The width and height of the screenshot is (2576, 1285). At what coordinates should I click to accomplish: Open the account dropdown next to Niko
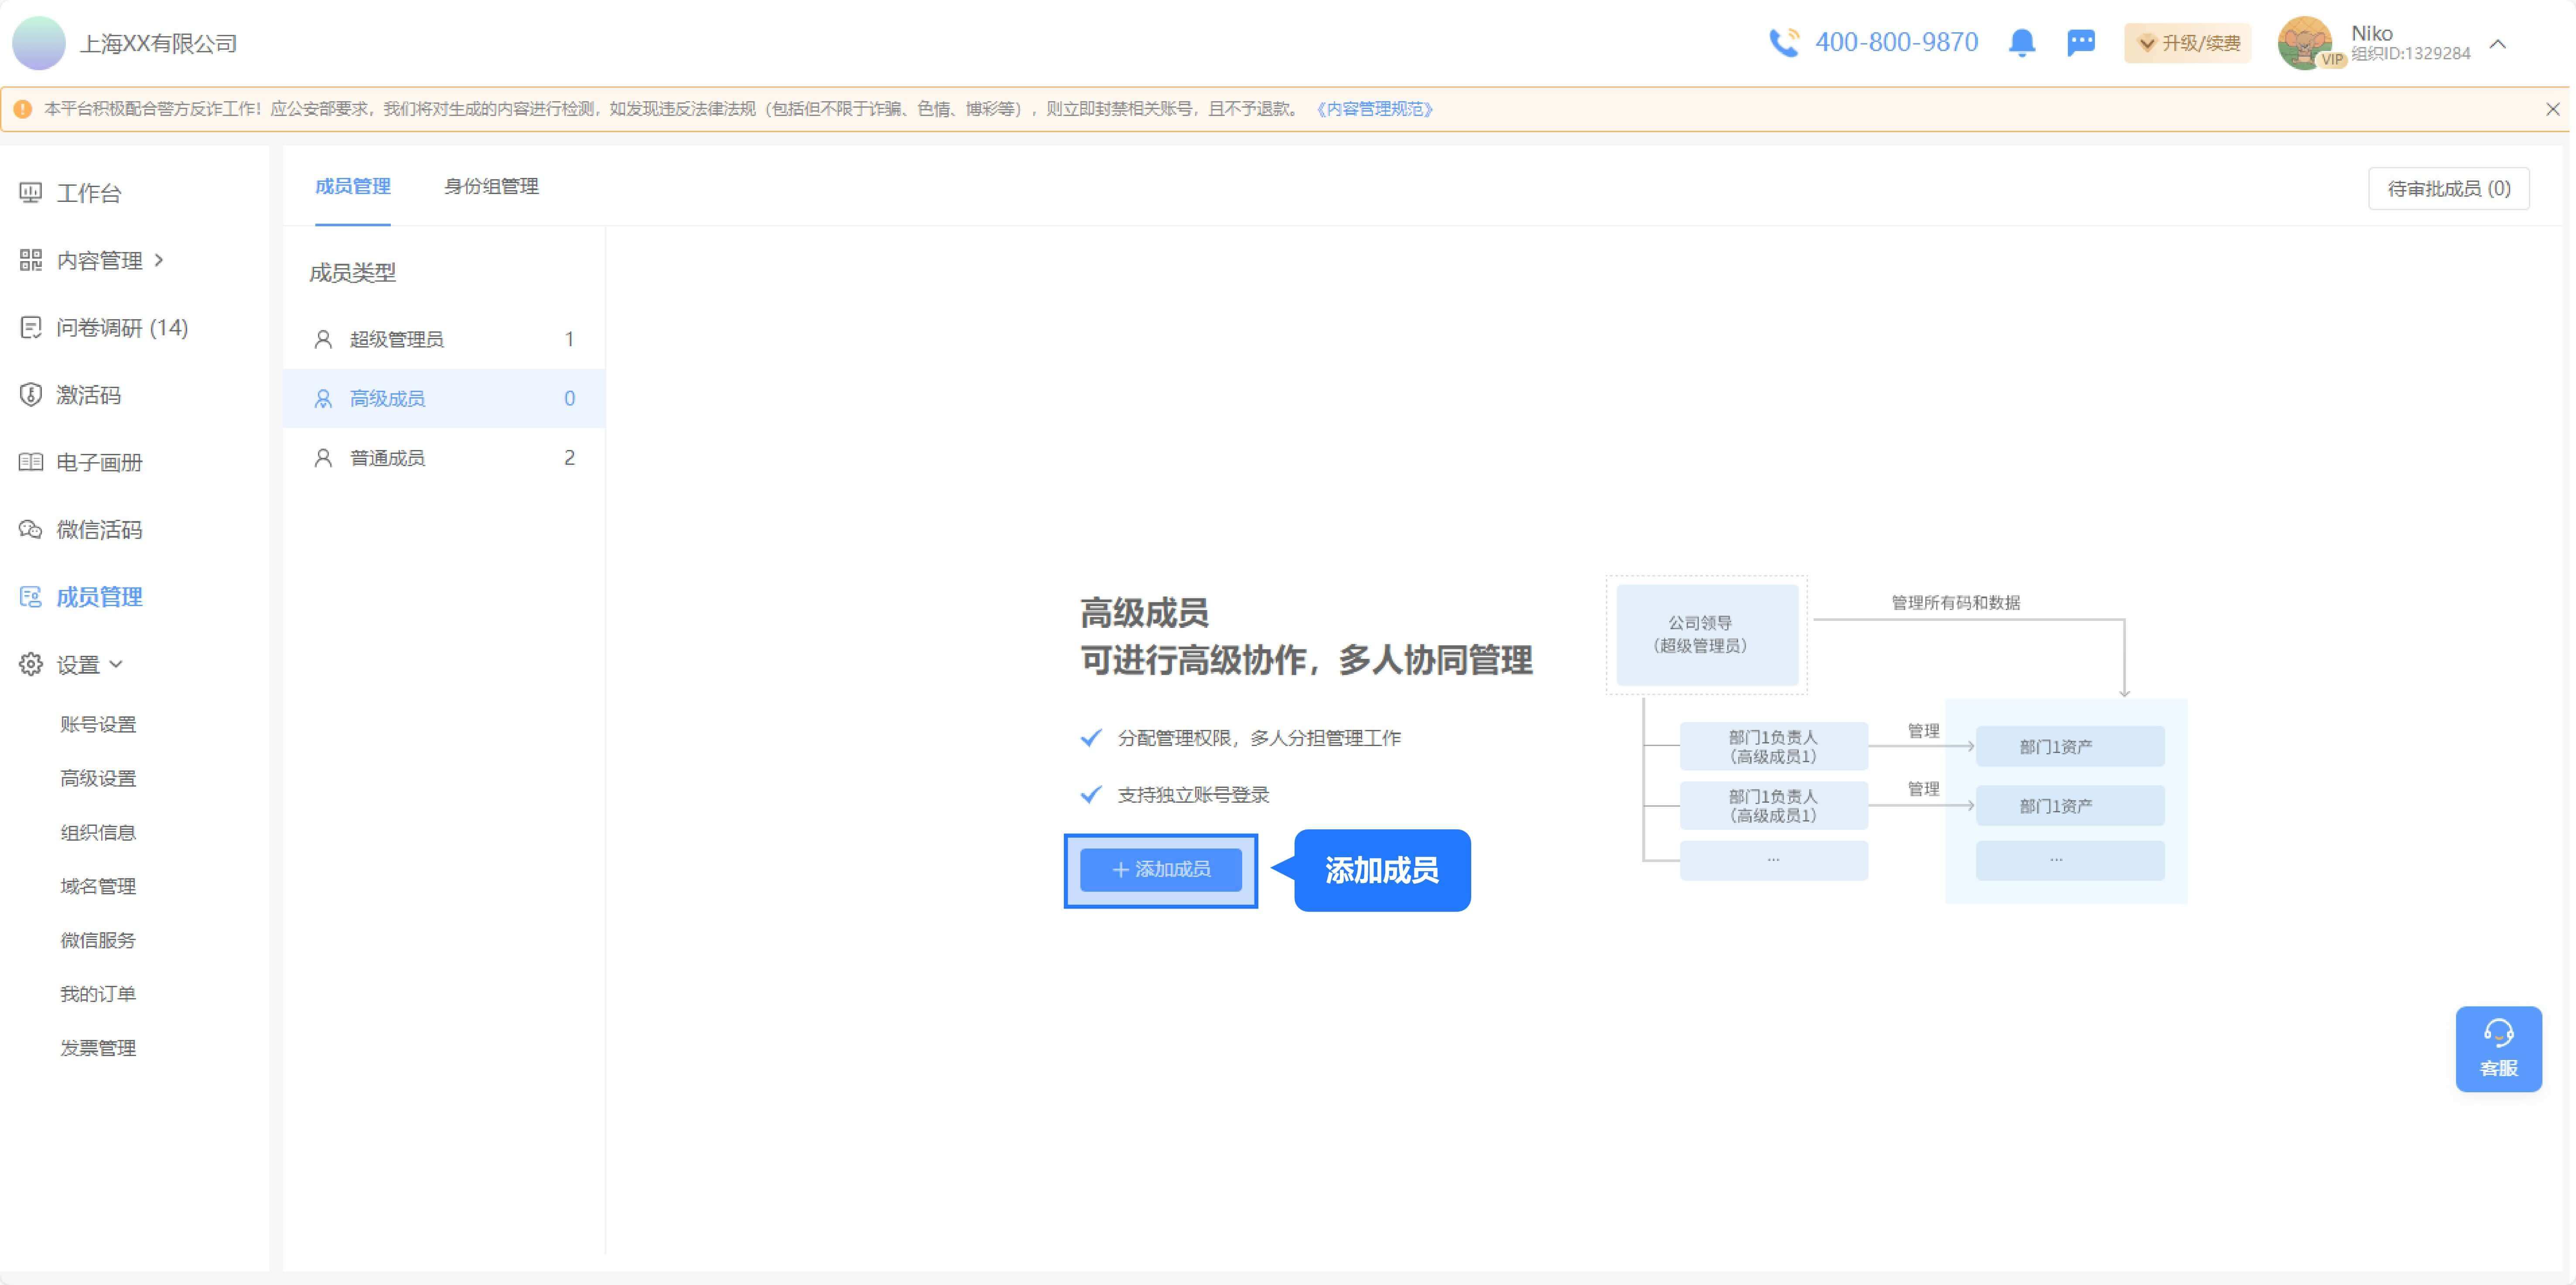[x=2498, y=44]
